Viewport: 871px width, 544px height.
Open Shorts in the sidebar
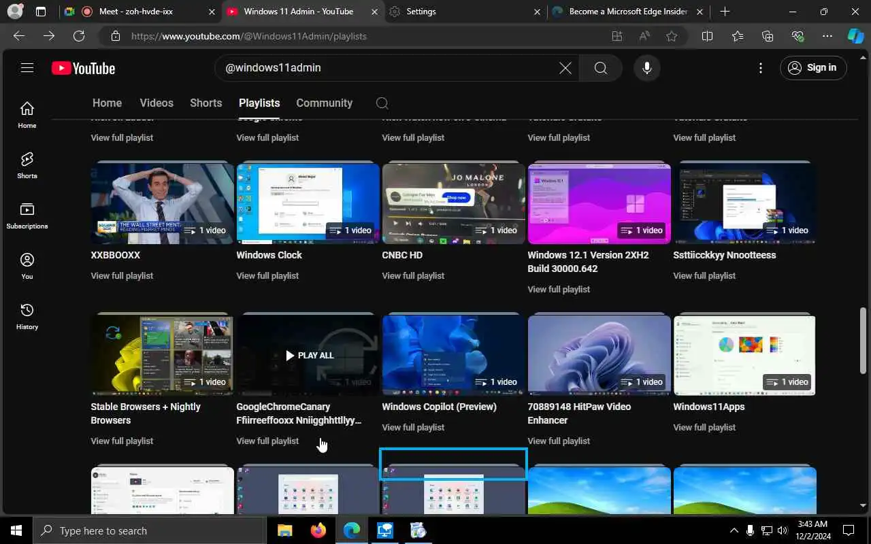27,165
